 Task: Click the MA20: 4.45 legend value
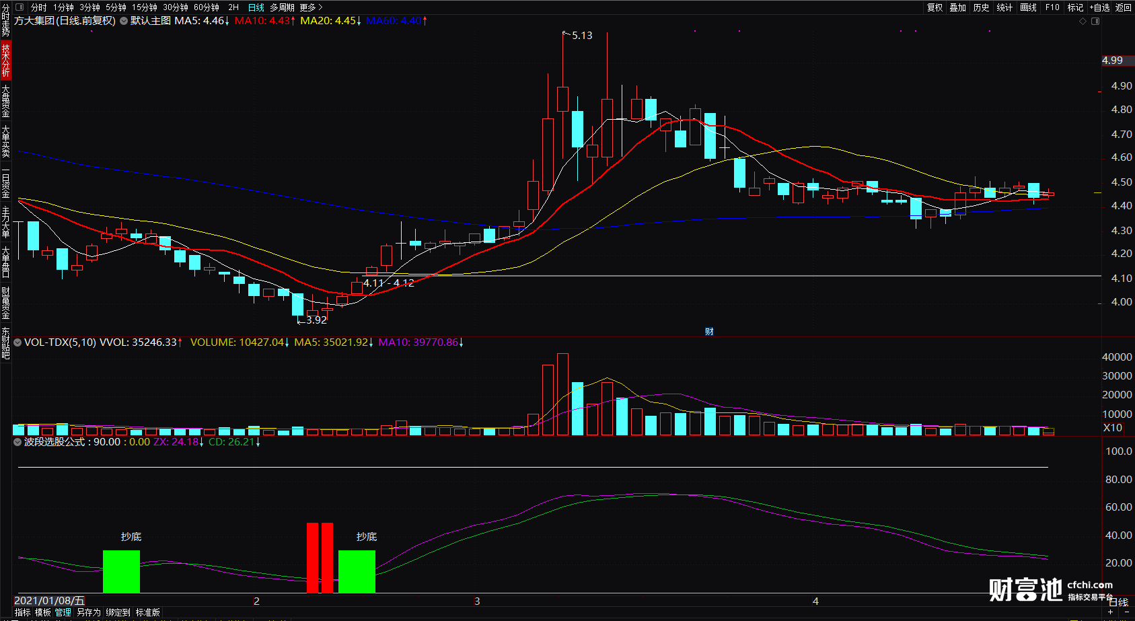[x=331, y=21]
